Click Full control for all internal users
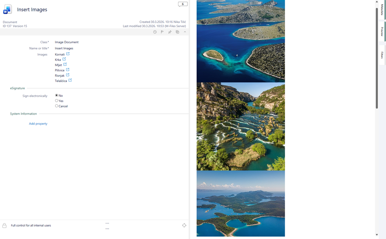386x239 pixels. click(31, 226)
